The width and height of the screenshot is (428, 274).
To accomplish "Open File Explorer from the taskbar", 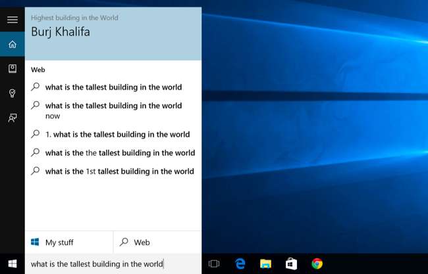I will tap(265, 263).
